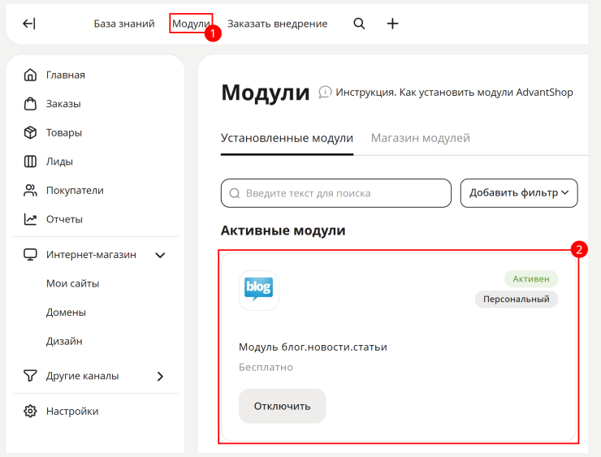
Task: Click the Покупатели people icon
Action: [x=30, y=191]
